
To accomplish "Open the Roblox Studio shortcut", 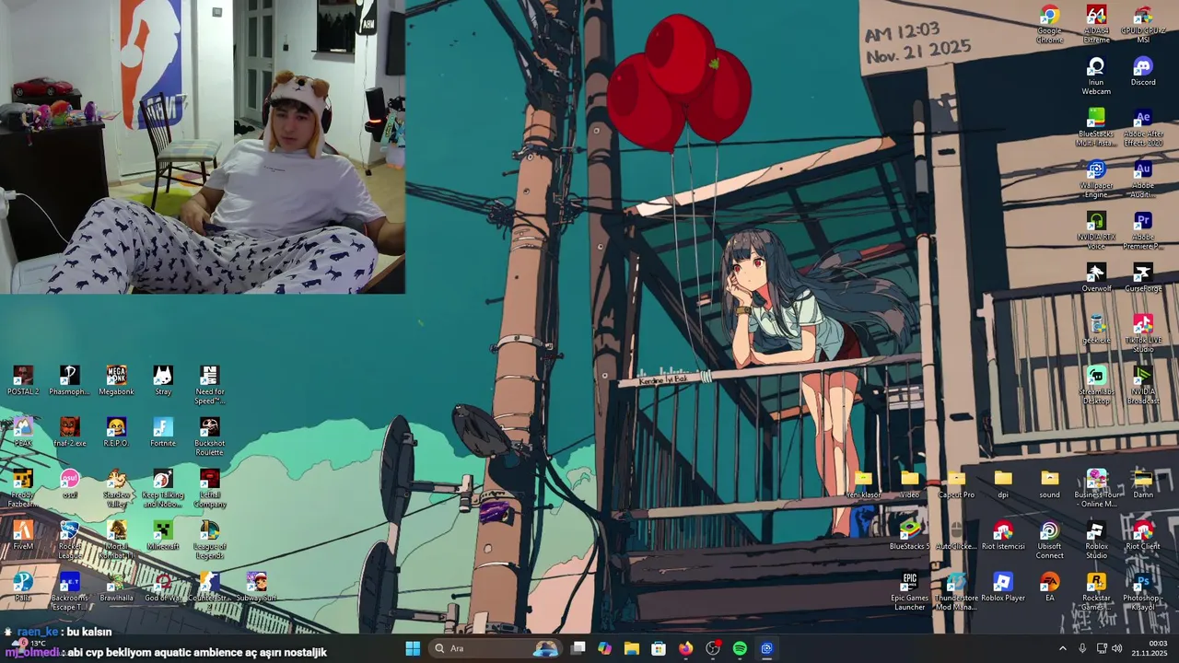I will [1096, 540].
